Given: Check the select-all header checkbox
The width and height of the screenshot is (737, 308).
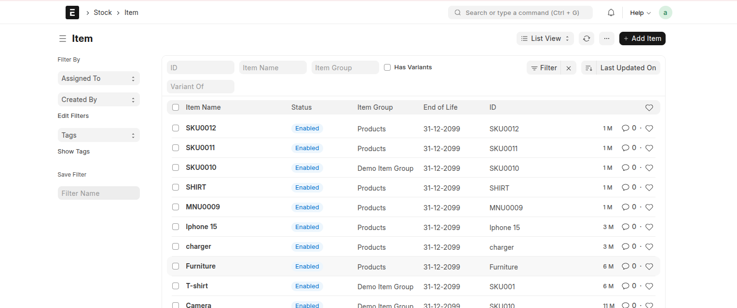Looking at the screenshot, I should tap(176, 107).
